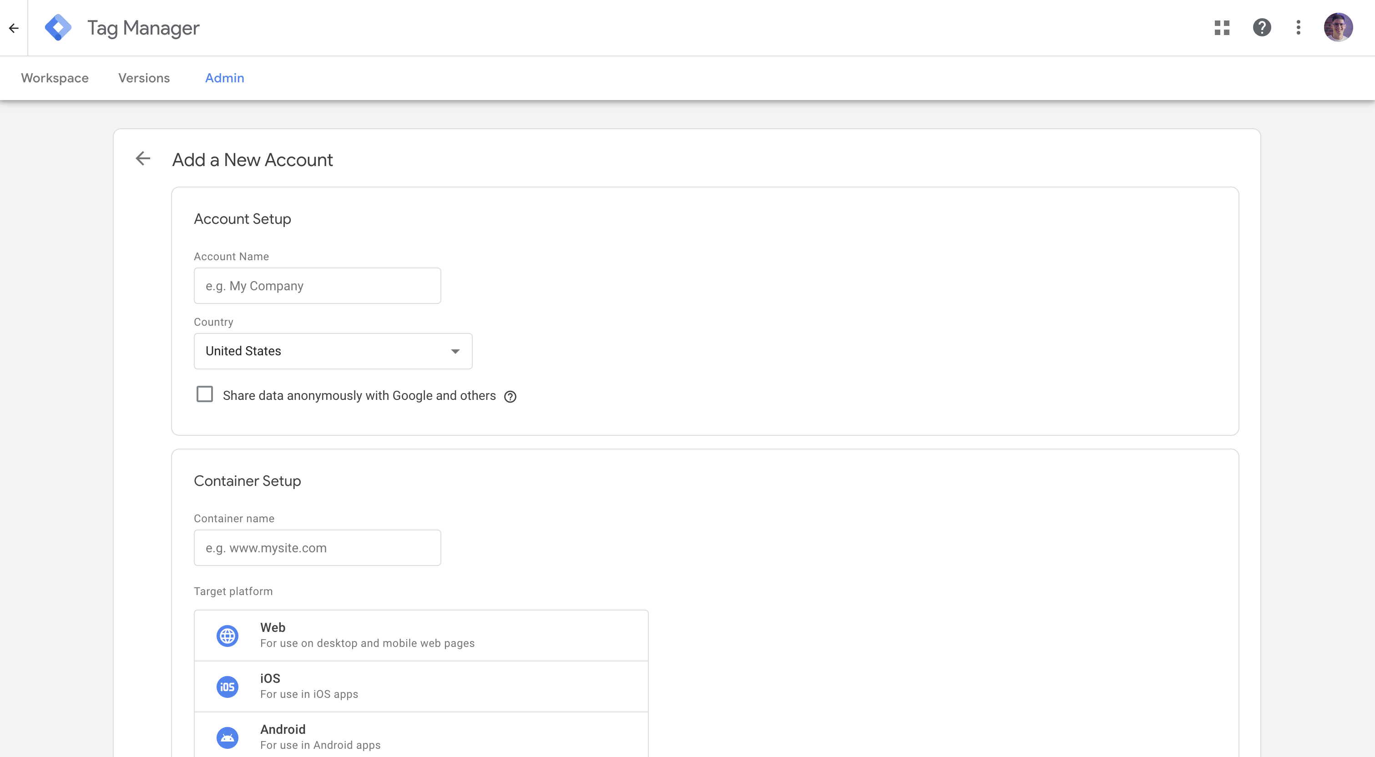Click the Android robot icon

[227, 738]
